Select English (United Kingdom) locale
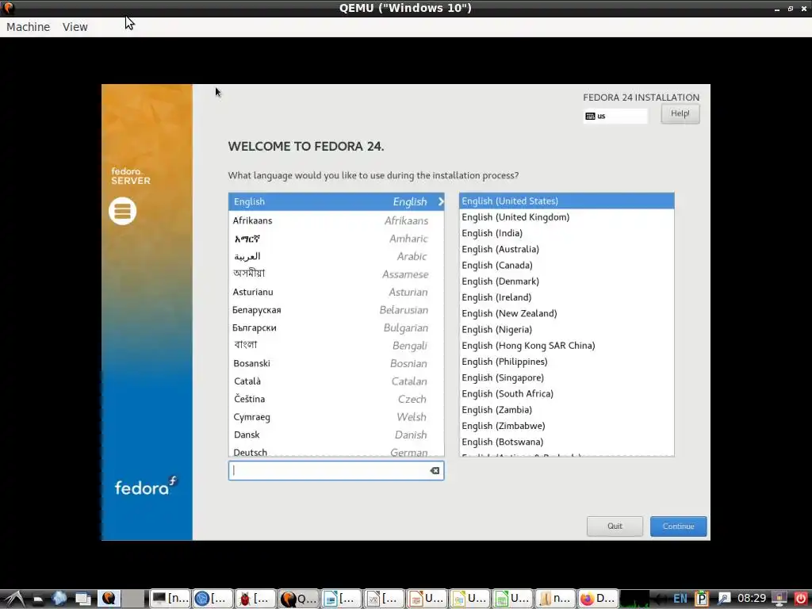The height and width of the screenshot is (609, 812). pyautogui.click(x=566, y=217)
